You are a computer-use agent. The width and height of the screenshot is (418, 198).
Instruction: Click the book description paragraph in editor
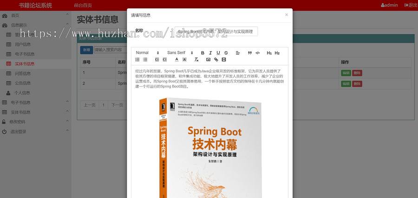click(209, 79)
